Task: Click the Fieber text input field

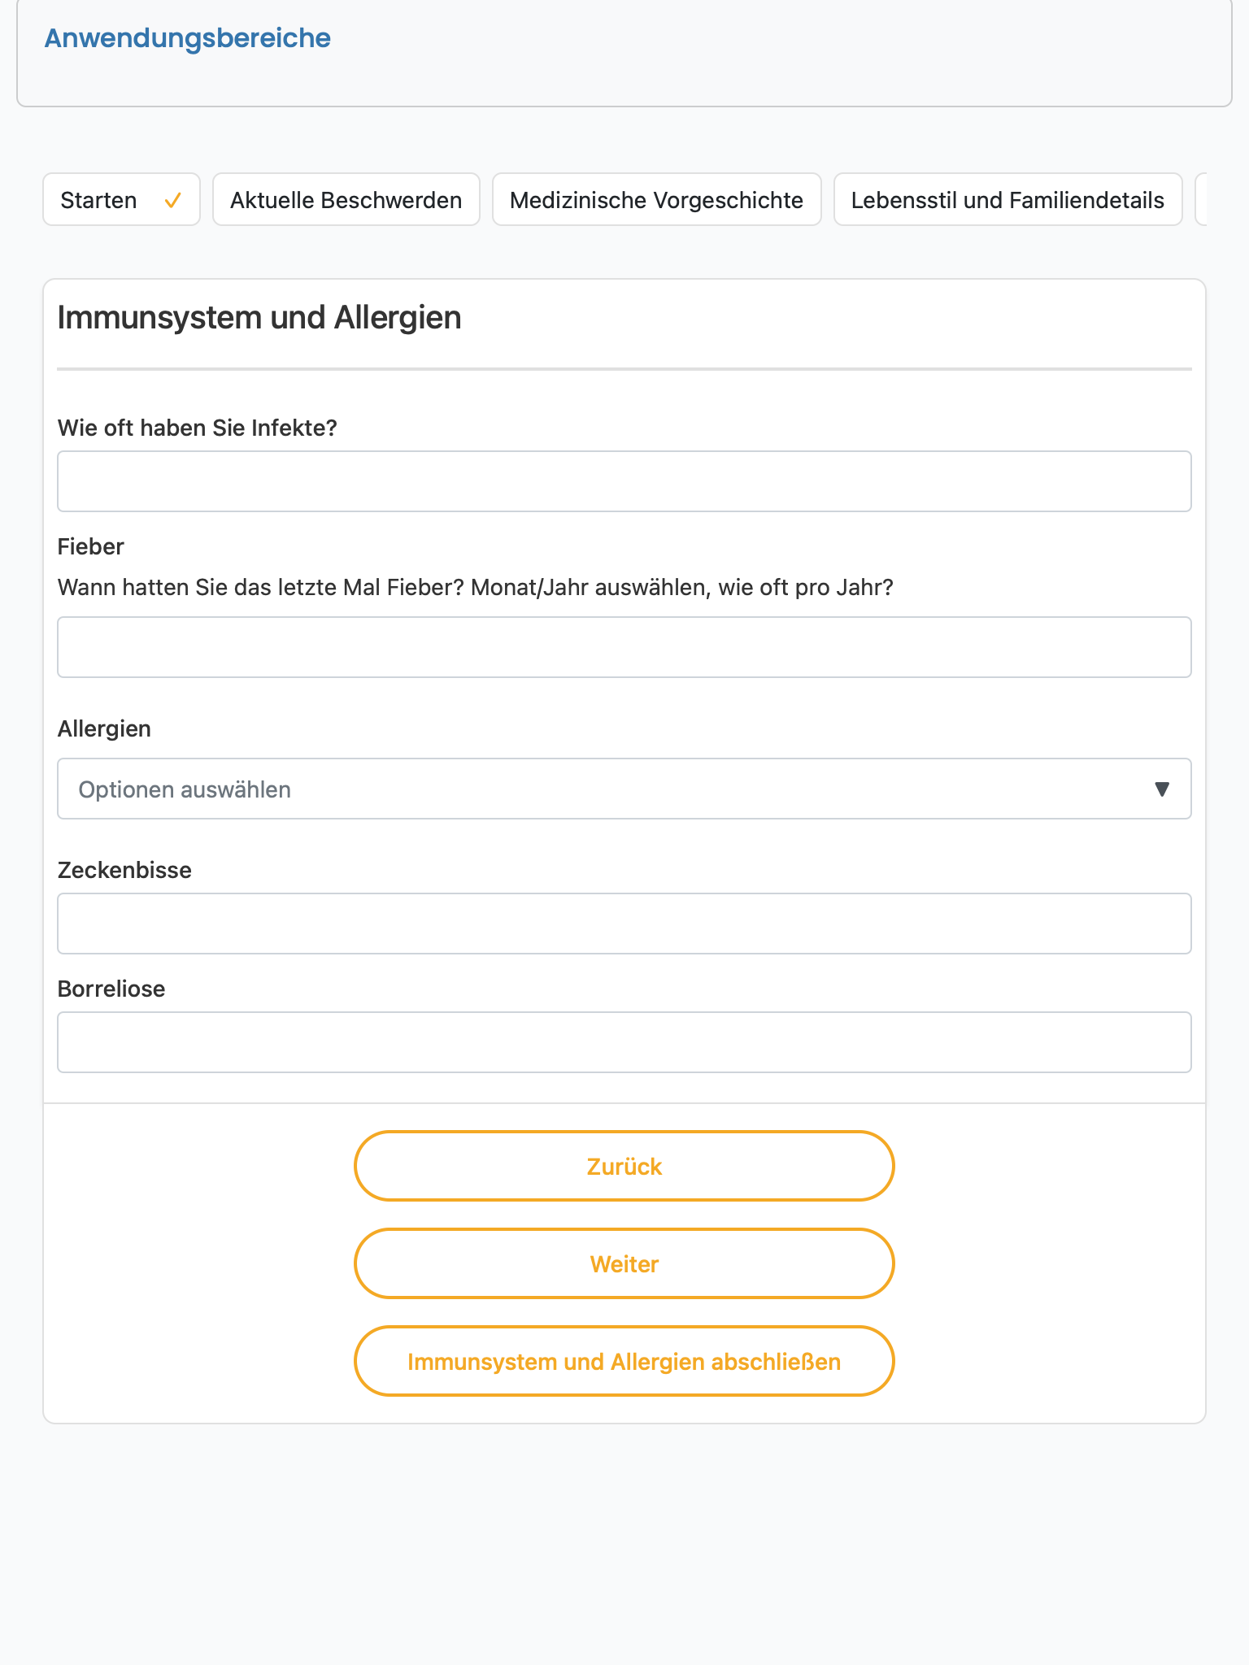Action: coord(624,647)
